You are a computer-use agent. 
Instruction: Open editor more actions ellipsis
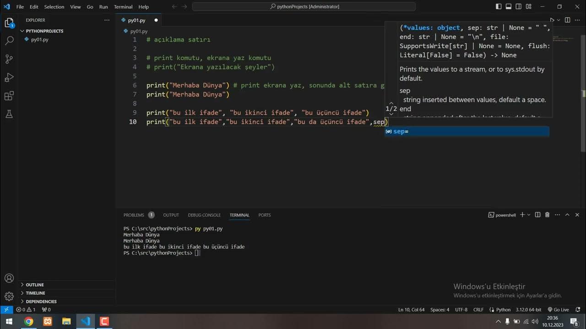tap(578, 20)
